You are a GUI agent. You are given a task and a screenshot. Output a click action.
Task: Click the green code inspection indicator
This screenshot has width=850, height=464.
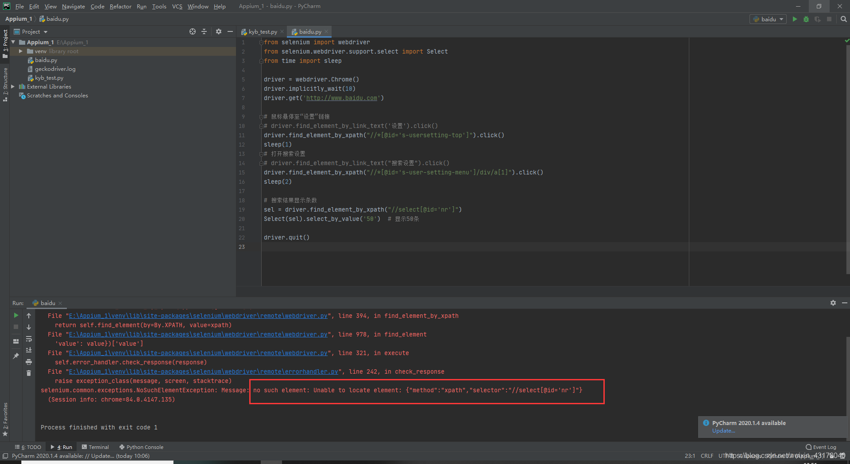(x=846, y=40)
